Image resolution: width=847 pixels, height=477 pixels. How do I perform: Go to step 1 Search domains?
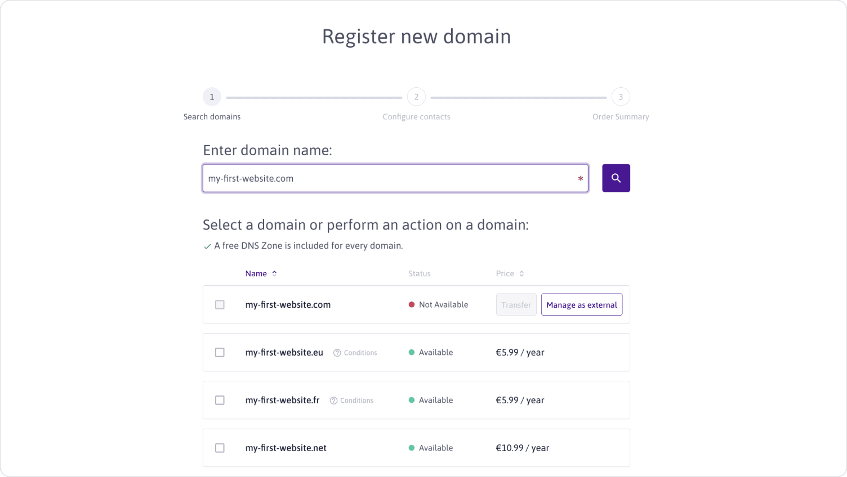(212, 97)
